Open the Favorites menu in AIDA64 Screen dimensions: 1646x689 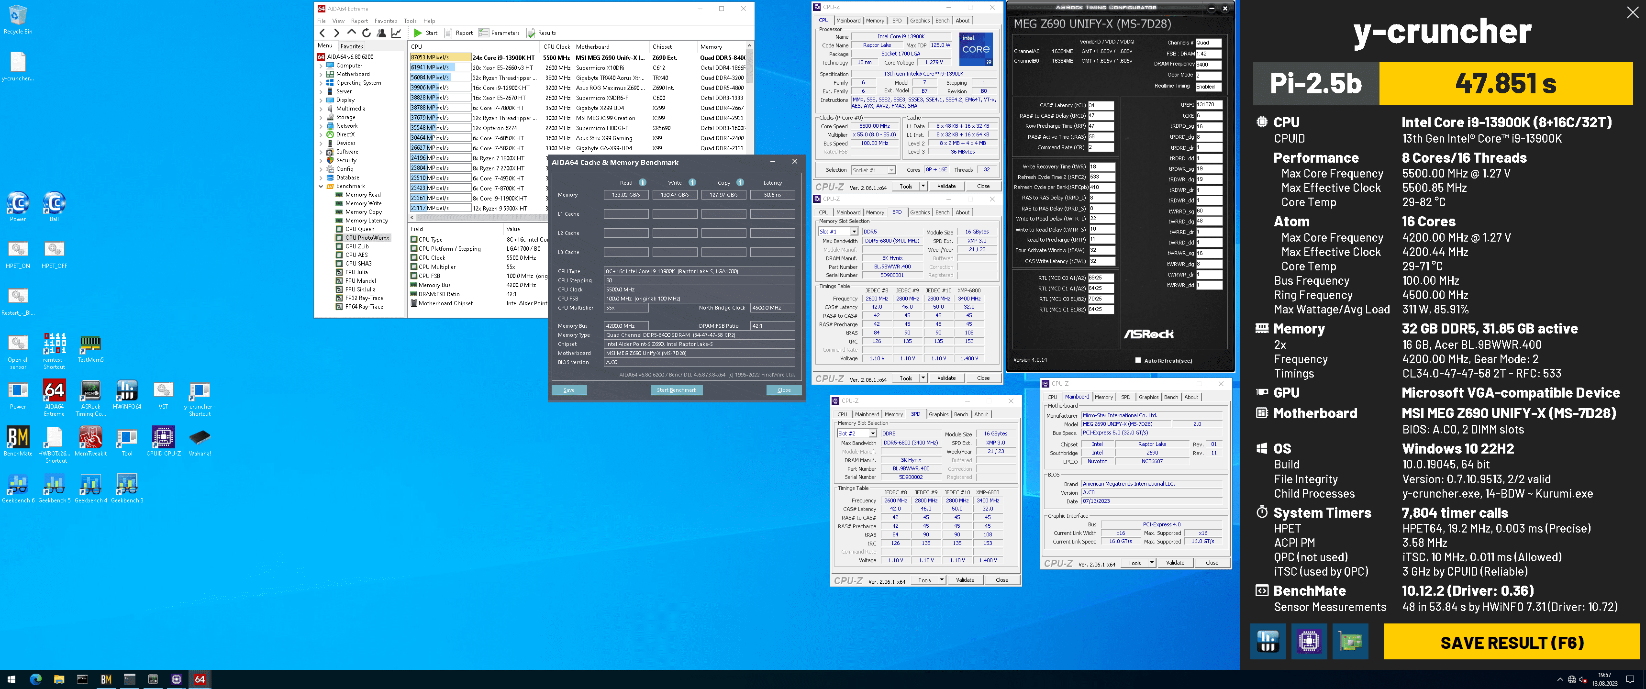pyautogui.click(x=385, y=21)
